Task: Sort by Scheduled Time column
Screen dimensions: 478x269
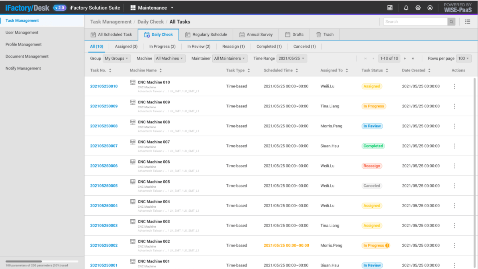Action: [x=297, y=70]
